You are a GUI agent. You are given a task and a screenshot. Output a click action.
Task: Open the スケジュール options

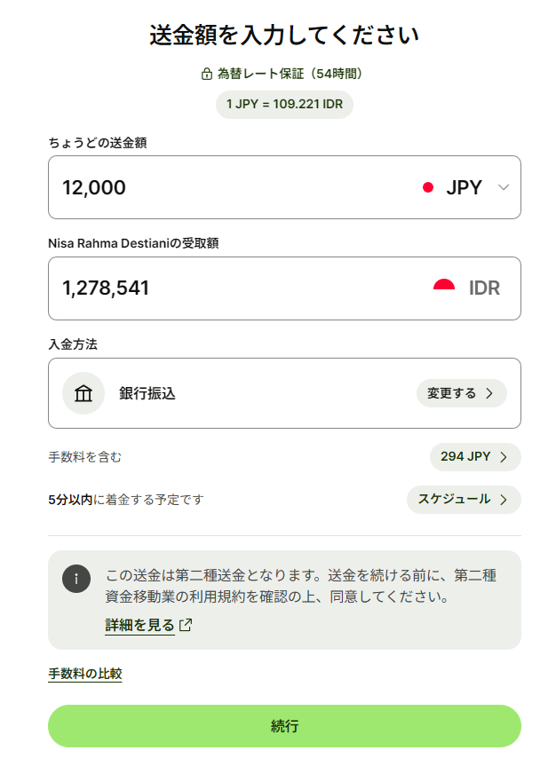tap(463, 500)
